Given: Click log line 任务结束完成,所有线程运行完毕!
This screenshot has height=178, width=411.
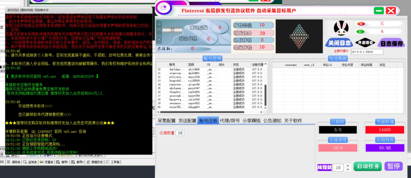Looking at the screenshot, I should [42, 152].
